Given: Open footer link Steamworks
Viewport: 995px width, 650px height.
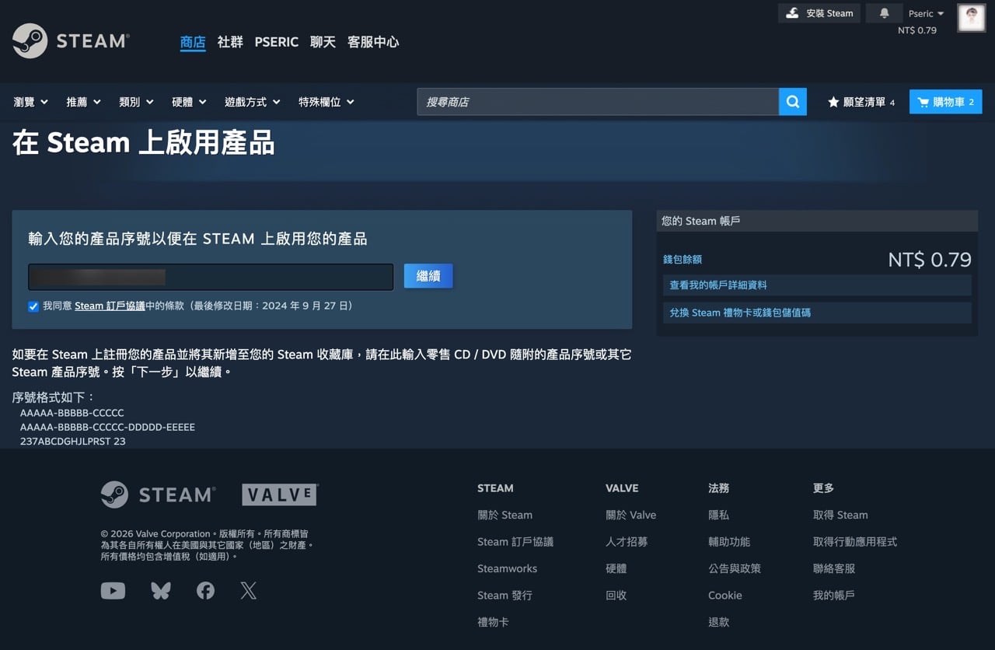Looking at the screenshot, I should coord(507,568).
